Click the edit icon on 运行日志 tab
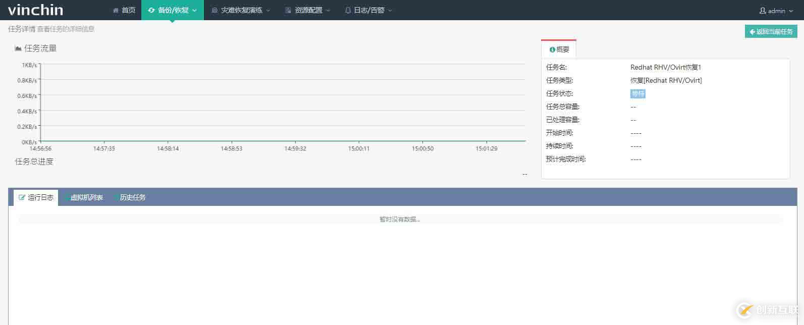This screenshot has width=804, height=325. 22,197
